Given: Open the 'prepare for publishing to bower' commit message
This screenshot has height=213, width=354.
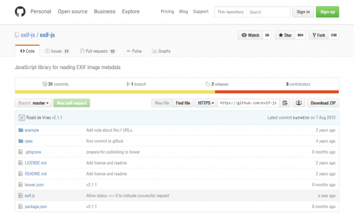Looking at the screenshot, I should pos(113,152).
